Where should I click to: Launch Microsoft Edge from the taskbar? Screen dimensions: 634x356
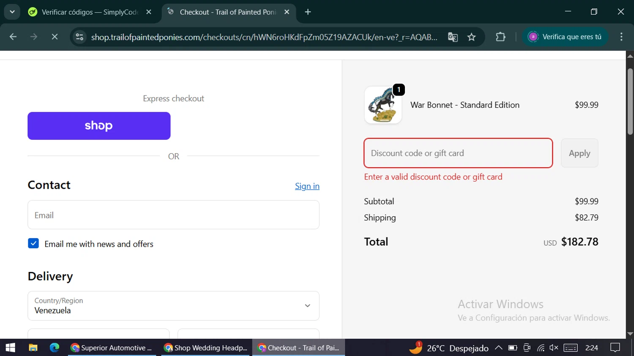click(55, 348)
